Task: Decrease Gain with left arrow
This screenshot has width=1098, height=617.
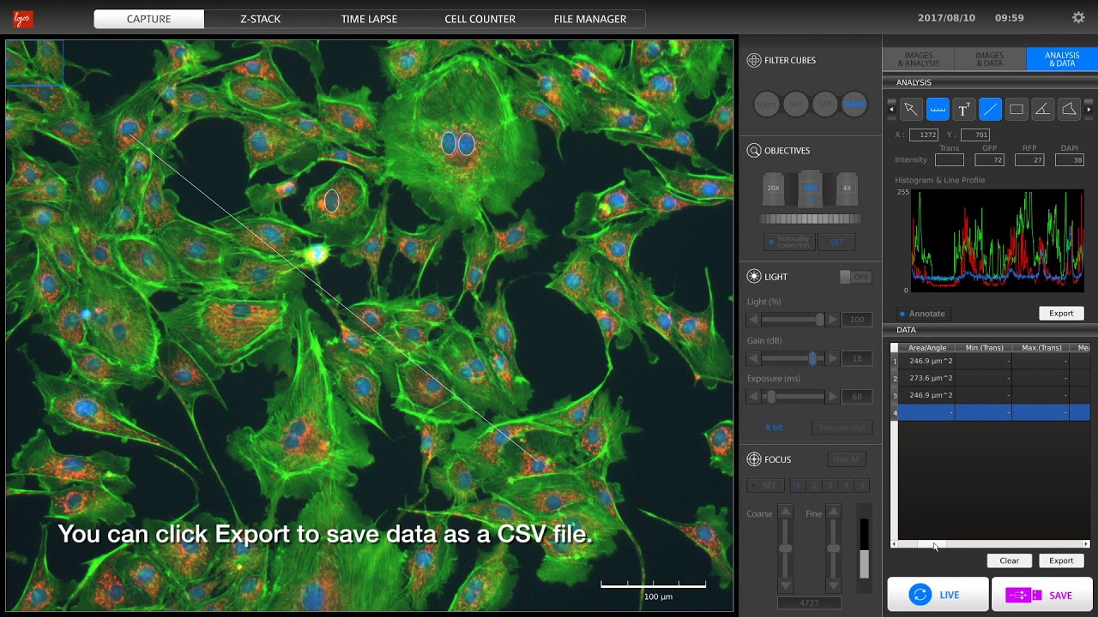Action: (754, 358)
